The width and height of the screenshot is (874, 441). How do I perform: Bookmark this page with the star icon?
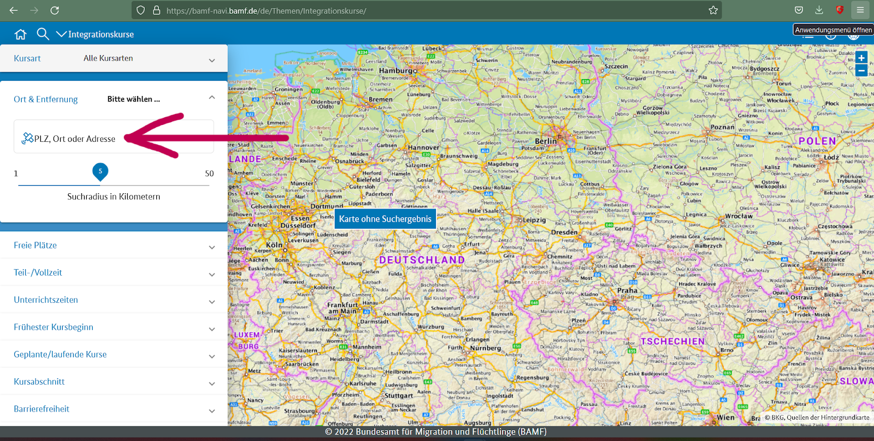click(x=713, y=10)
